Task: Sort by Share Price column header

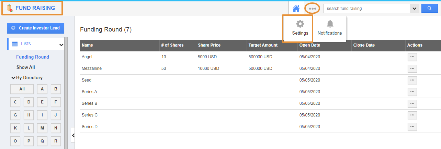Action: tap(209, 45)
